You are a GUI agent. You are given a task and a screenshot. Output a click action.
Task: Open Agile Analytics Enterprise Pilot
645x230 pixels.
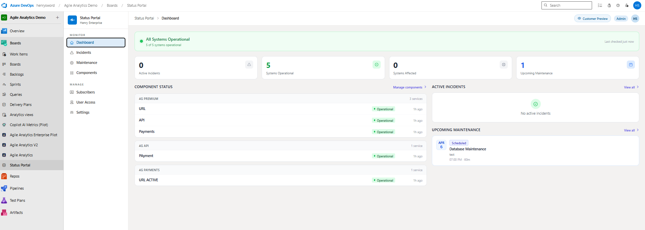[x=32, y=135]
